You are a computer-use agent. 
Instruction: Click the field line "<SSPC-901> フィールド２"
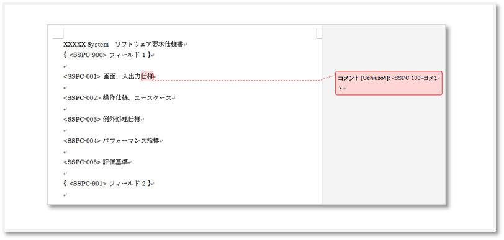click(x=107, y=184)
